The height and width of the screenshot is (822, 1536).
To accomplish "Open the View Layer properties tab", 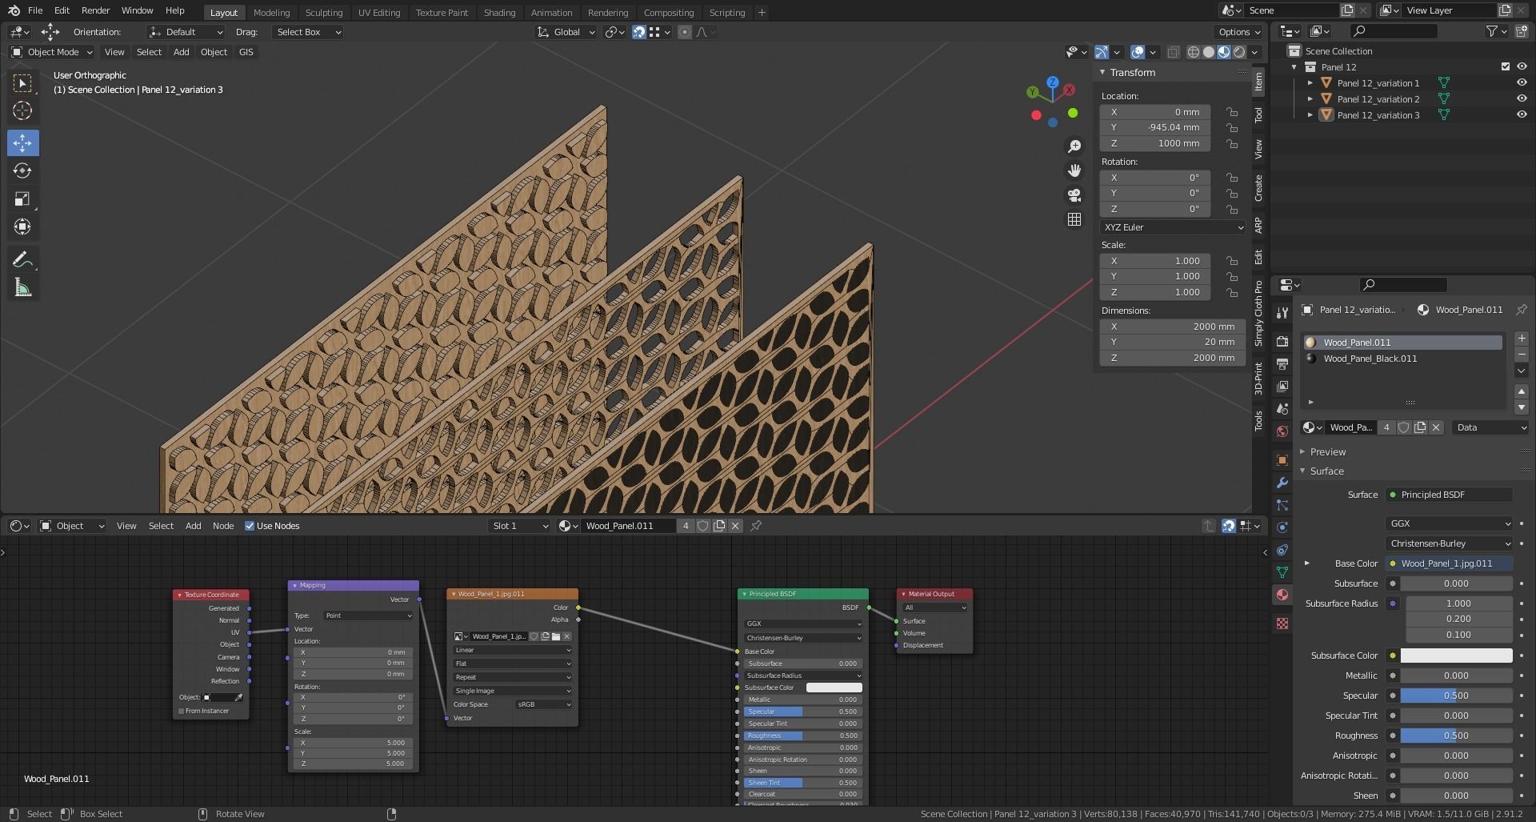I will click(1282, 387).
